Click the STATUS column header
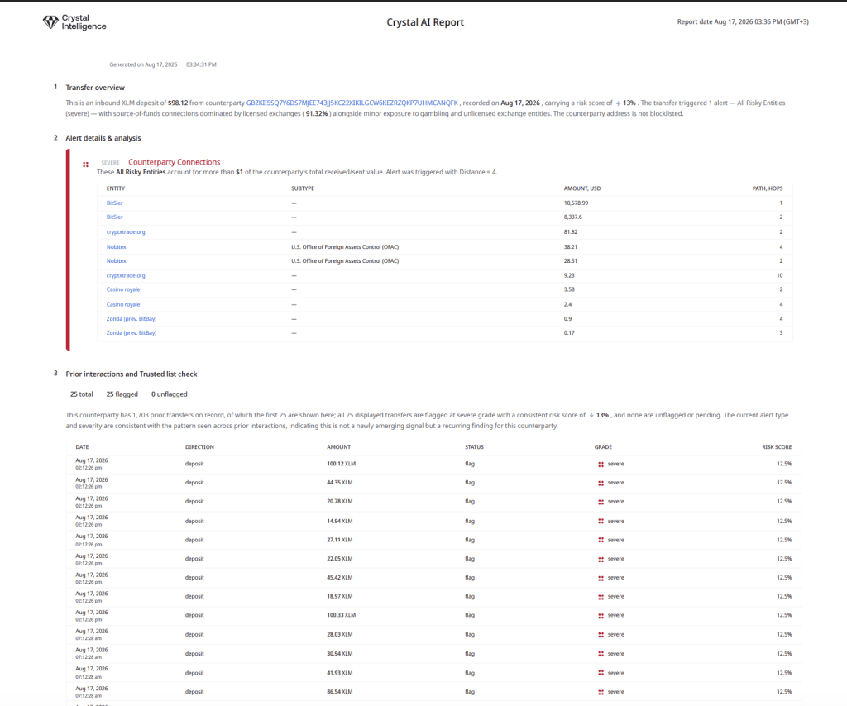This screenshot has height=706, width=847. coord(474,447)
